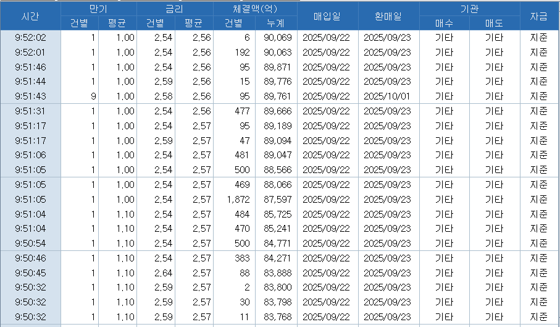Viewport: 560px width, 327px height.
Task: Click the 매도 sub-column header
Action: point(493,23)
